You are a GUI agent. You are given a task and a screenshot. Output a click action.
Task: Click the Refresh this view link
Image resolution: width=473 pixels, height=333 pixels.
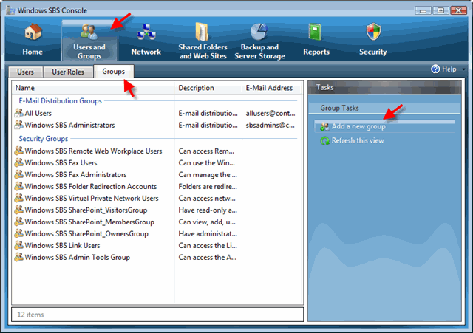[x=358, y=141]
